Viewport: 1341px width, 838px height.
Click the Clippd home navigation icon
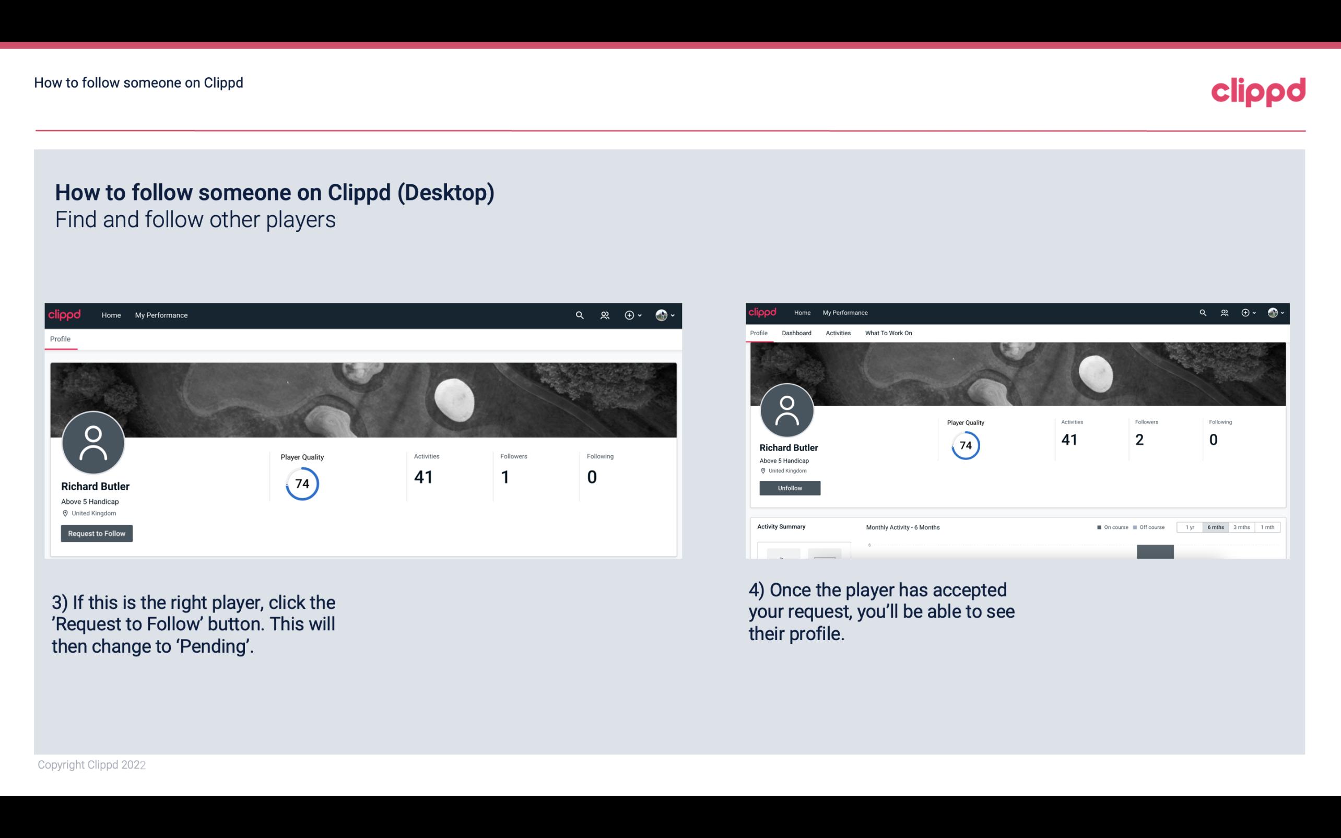coord(65,315)
